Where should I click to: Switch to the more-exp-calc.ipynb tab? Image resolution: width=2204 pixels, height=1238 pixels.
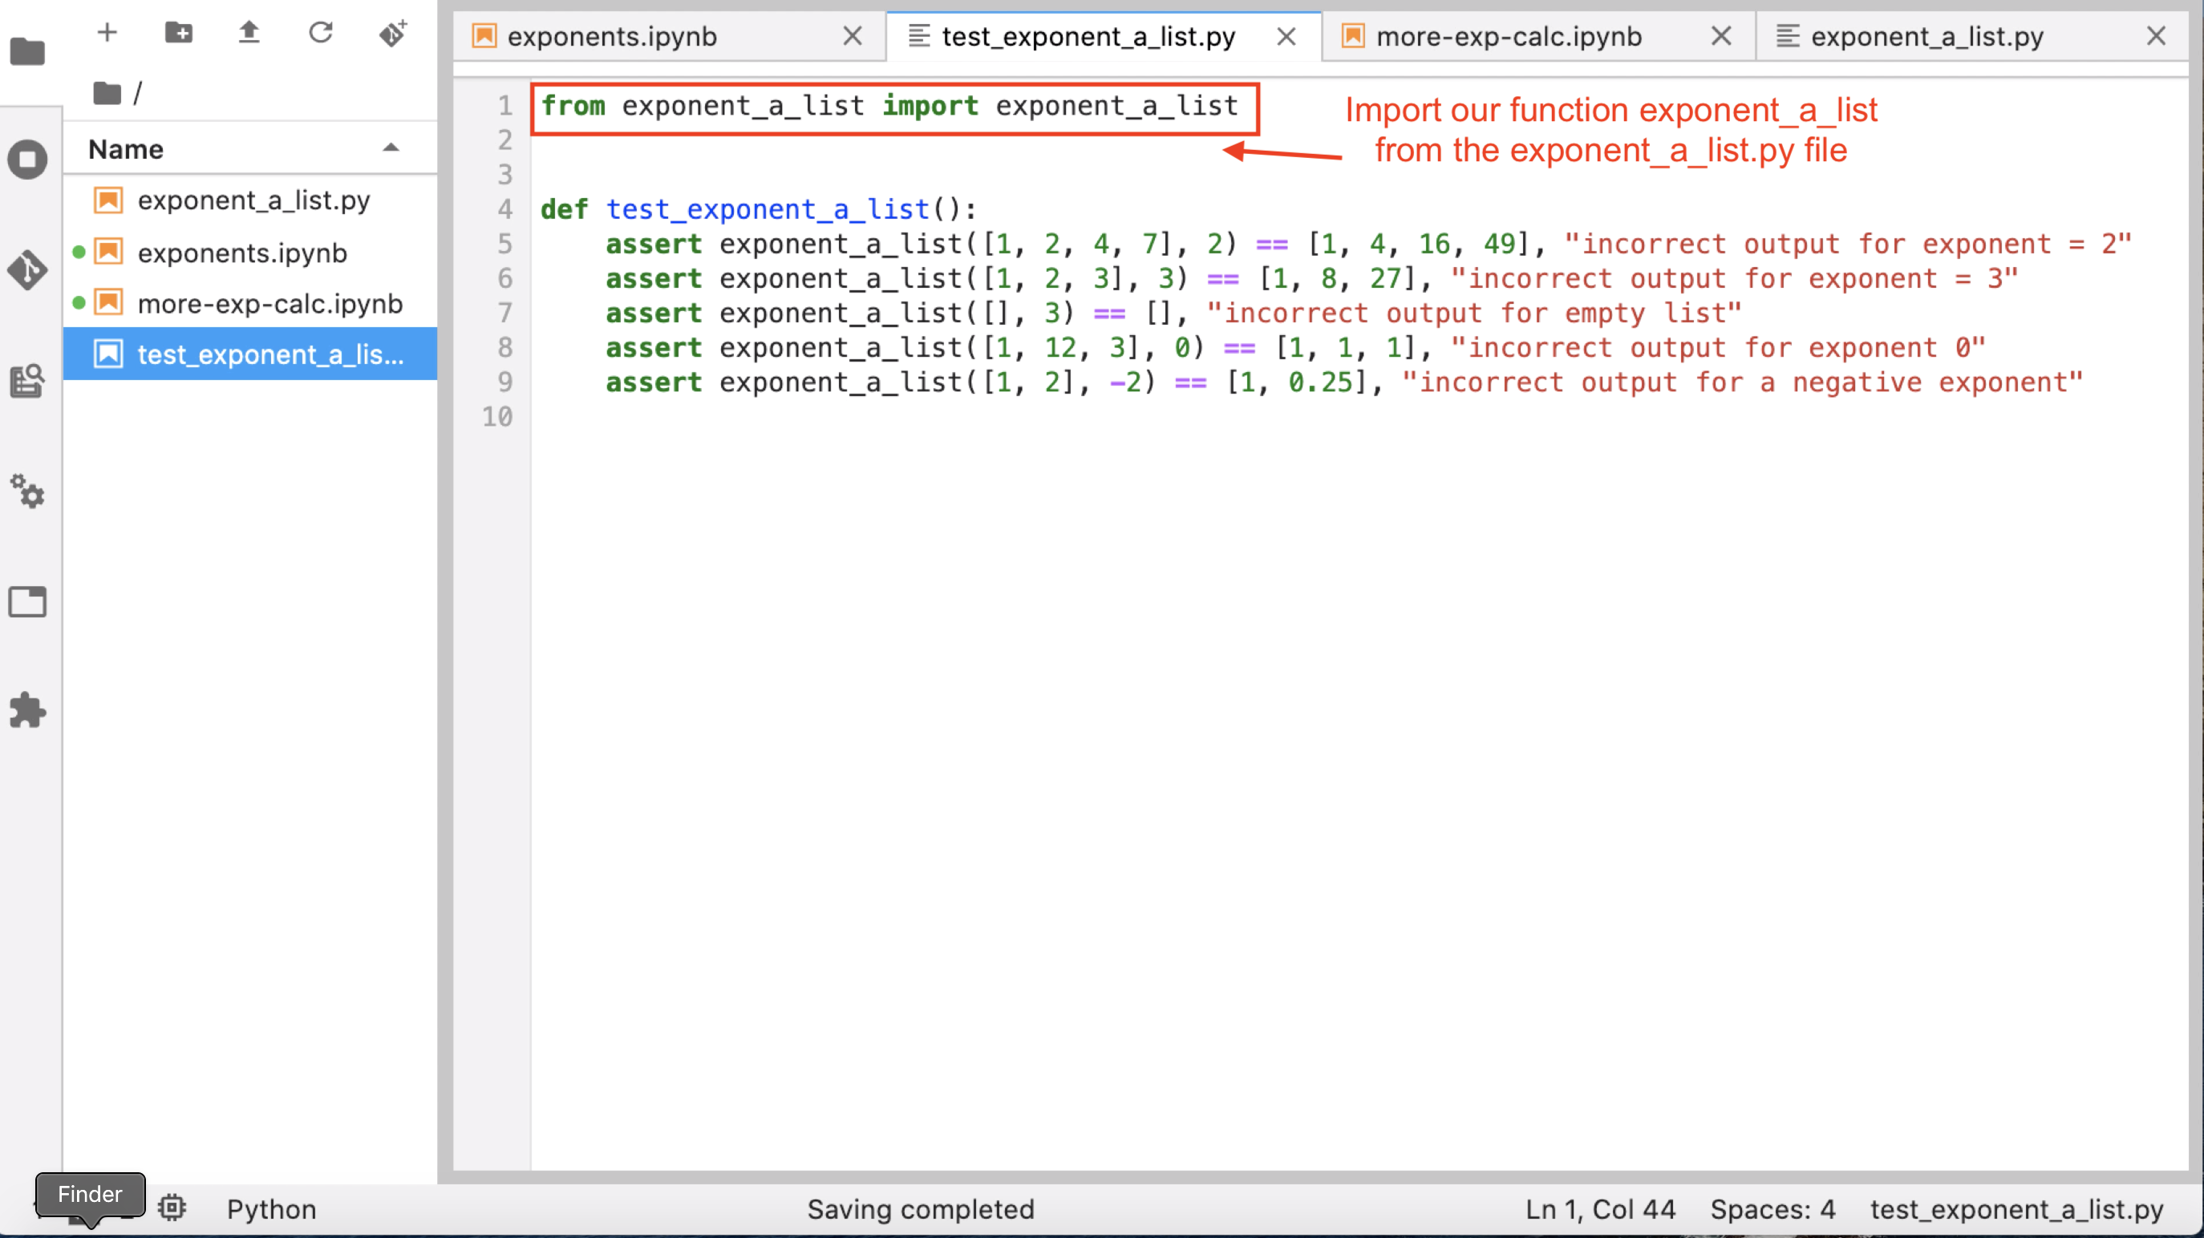pyautogui.click(x=1508, y=37)
